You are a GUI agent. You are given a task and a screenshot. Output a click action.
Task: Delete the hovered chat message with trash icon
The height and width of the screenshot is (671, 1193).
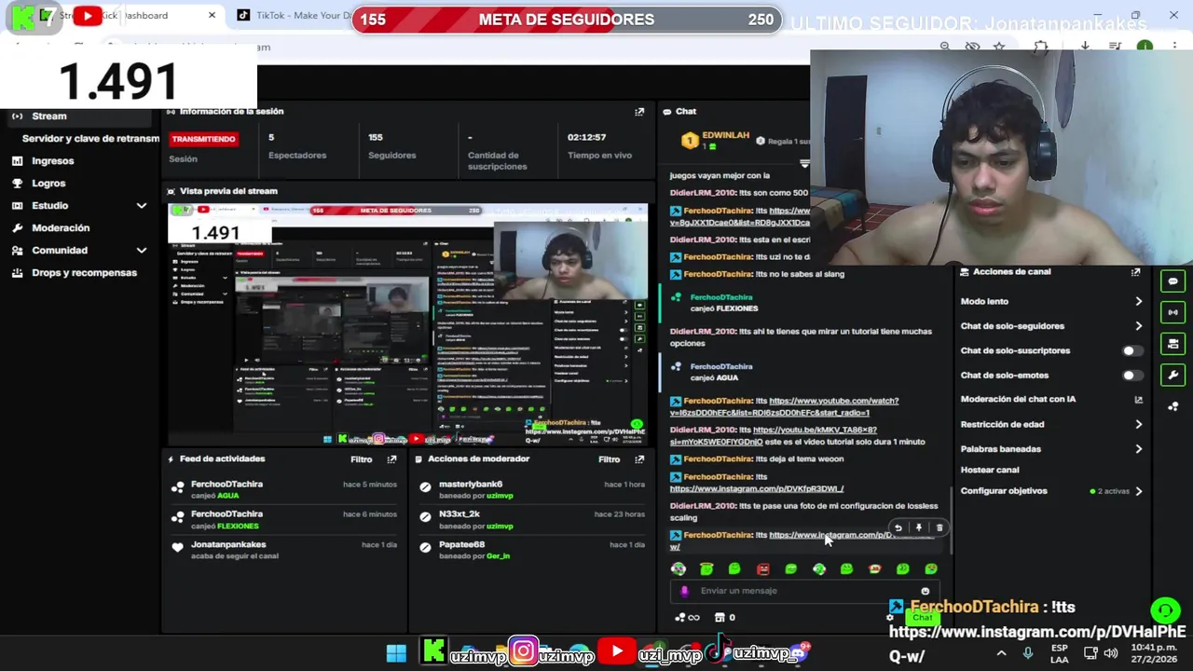(x=939, y=528)
